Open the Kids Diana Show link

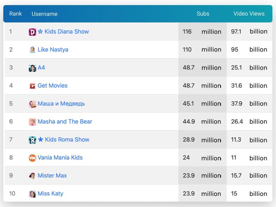66,32
